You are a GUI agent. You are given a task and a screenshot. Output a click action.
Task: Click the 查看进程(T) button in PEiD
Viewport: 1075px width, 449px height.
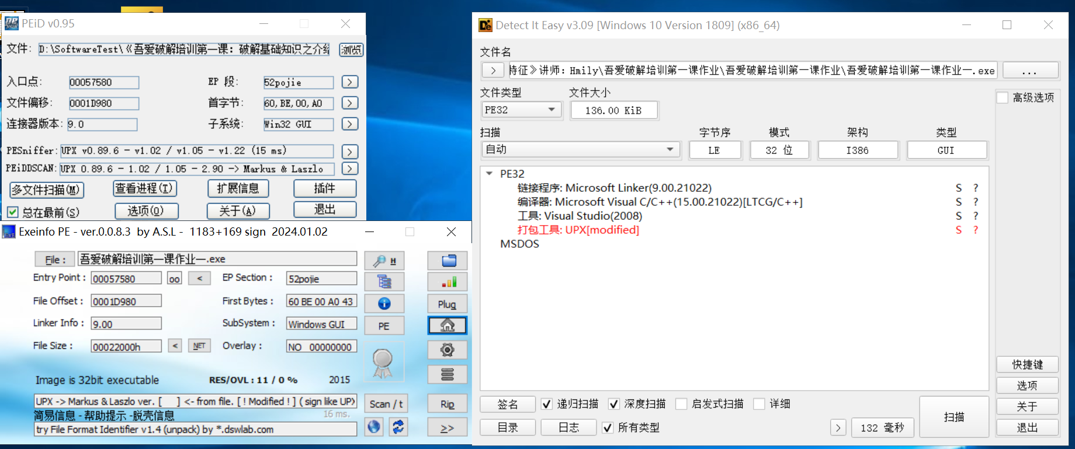pyautogui.click(x=144, y=188)
